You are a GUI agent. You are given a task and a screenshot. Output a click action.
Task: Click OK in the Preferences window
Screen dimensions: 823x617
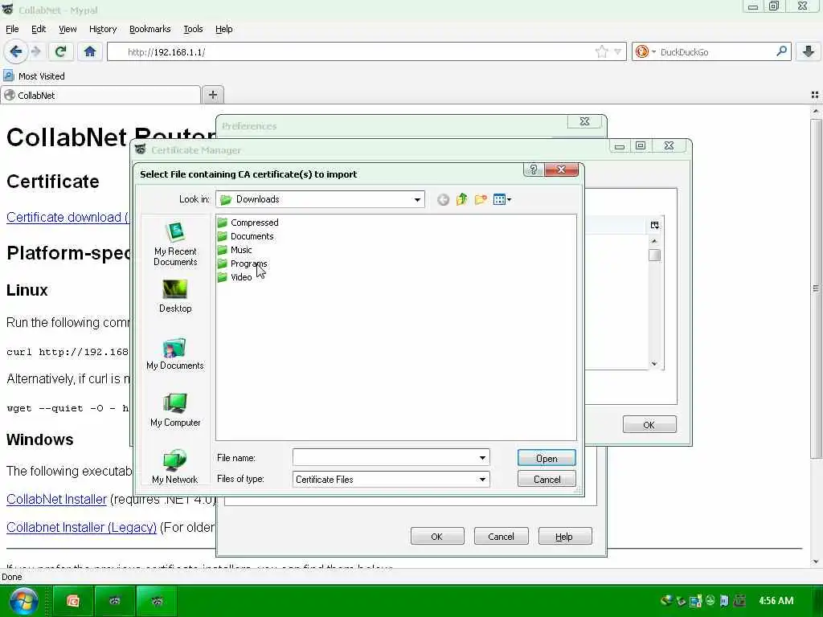click(437, 536)
